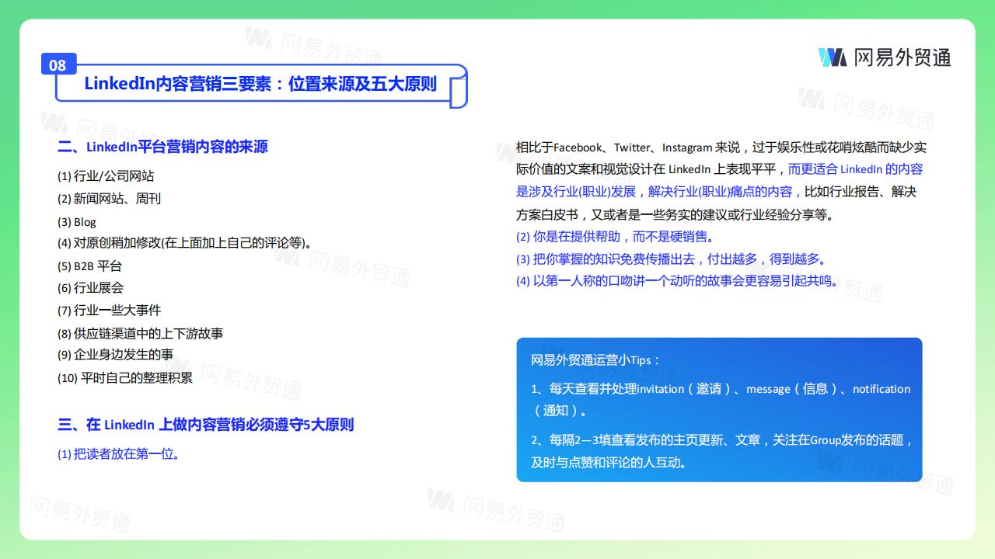
Task: Click tip line 及时与点赞和评论的人互动
Action: click(609, 463)
